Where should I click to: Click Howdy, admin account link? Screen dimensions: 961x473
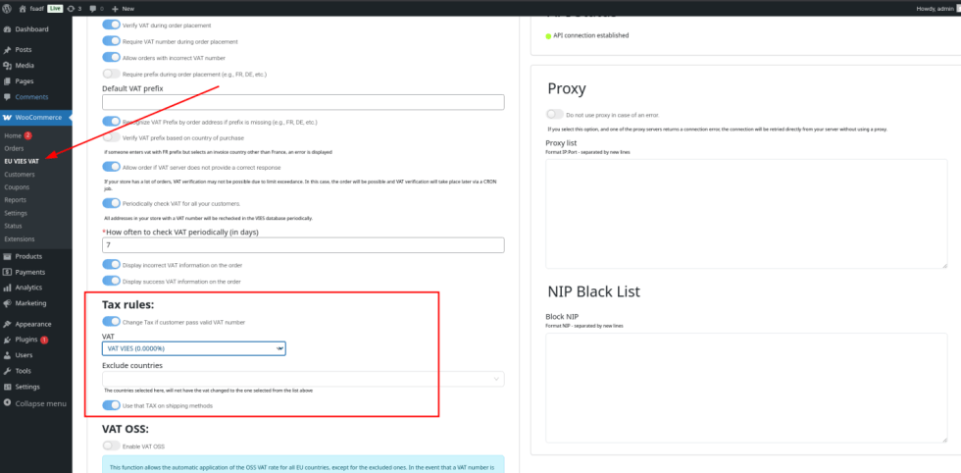coord(935,9)
